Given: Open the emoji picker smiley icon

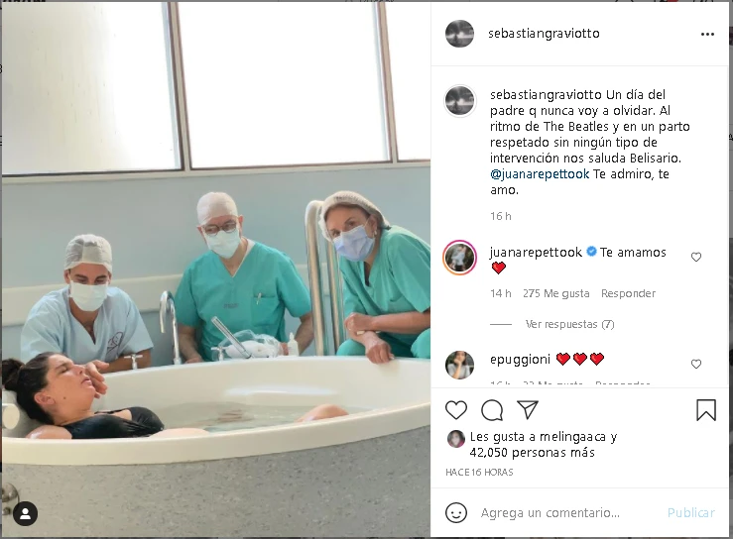Looking at the screenshot, I should [456, 513].
